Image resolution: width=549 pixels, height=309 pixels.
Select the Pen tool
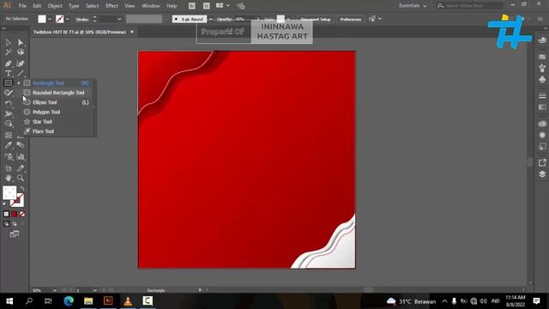[8, 64]
